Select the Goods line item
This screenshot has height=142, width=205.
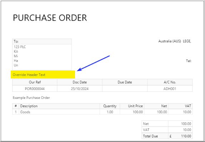pos(25,112)
